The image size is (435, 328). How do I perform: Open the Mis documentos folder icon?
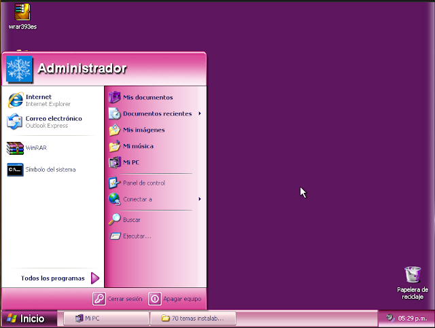(x=114, y=97)
